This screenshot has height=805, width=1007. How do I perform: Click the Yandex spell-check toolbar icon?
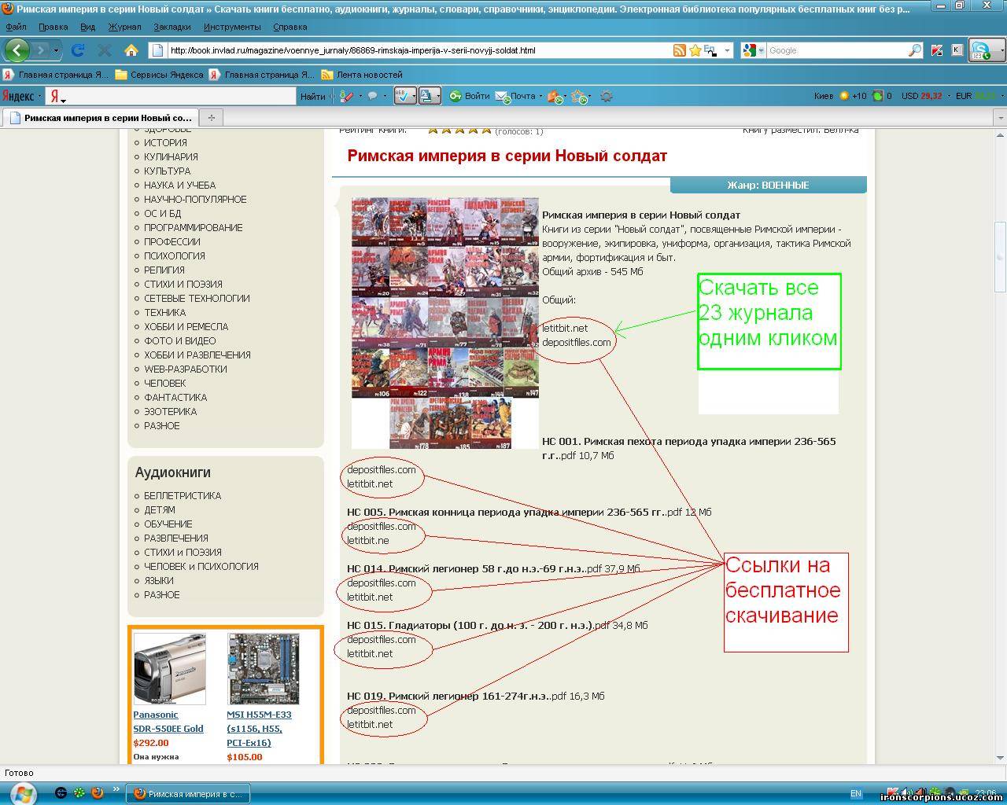404,96
